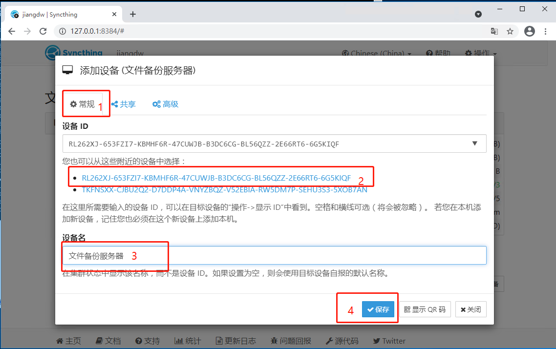Viewport: 556px width, 349px height.
Task: Reload the page using the refresh icon
Action: 43,31
